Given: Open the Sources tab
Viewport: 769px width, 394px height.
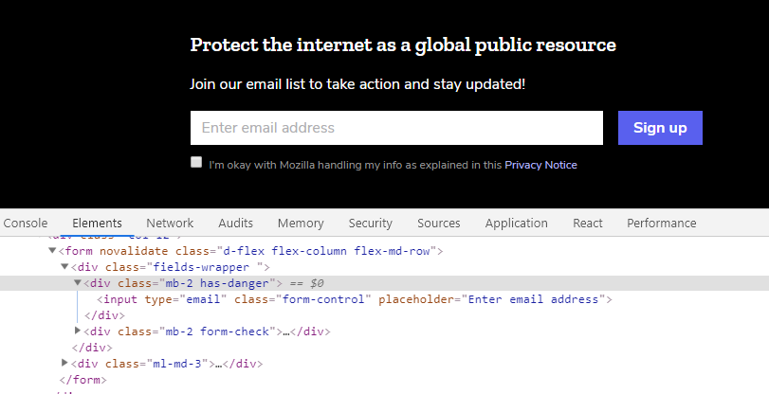Looking at the screenshot, I should pos(438,223).
